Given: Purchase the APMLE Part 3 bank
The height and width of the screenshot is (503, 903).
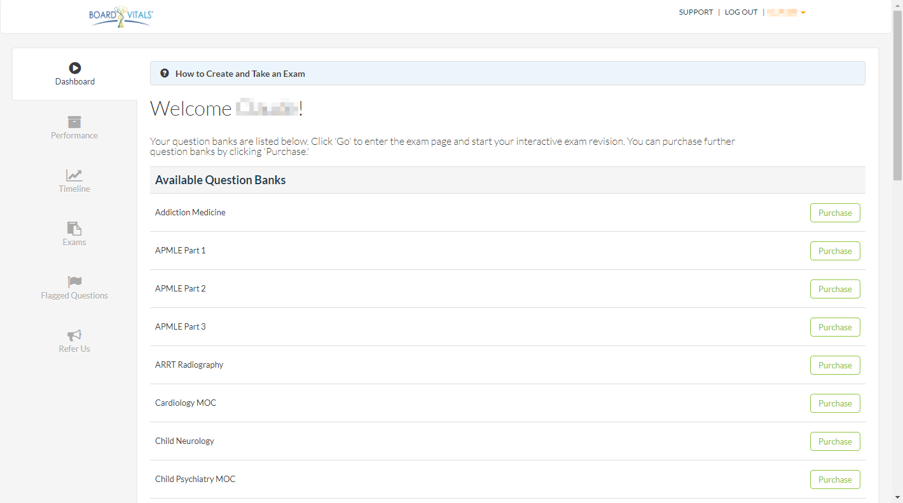Looking at the screenshot, I should [x=835, y=327].
